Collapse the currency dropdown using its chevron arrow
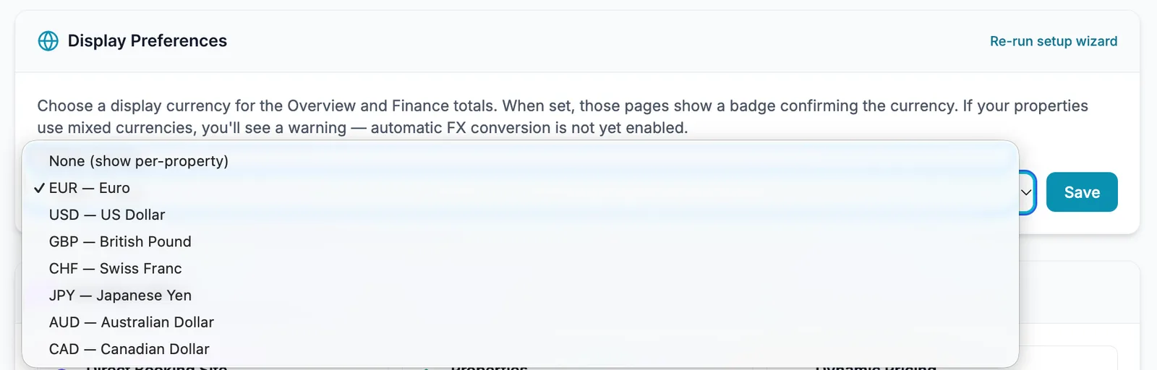1157x370 pixels. (1025, 192)
